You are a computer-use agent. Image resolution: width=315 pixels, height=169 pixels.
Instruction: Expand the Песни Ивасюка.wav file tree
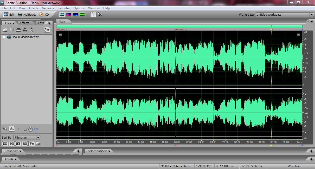coord(4,37)
